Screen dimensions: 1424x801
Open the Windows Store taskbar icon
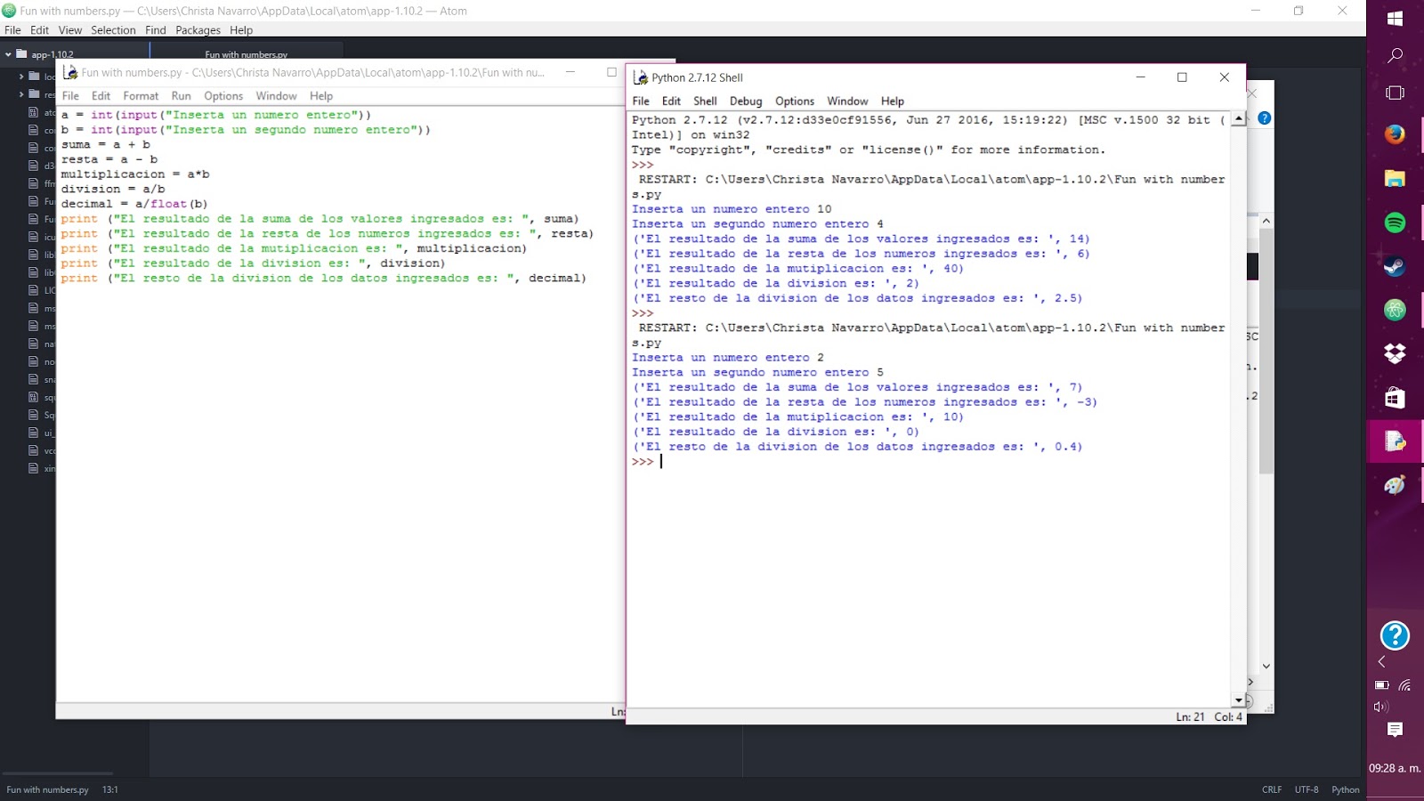[1395, 397]
